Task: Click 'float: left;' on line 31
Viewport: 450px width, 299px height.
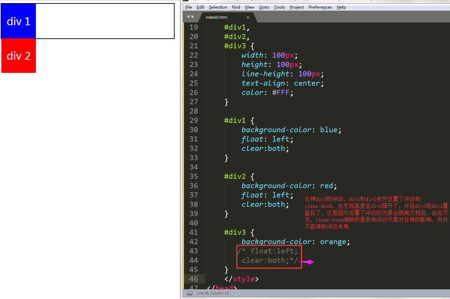Action: point(267,139)
